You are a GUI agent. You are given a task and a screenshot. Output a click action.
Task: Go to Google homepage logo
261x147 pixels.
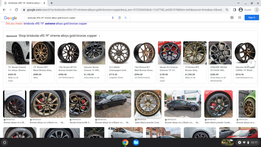(10, 18)
